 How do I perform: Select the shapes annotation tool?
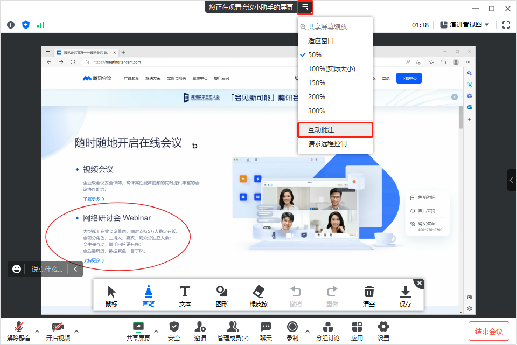coord(222,296)
